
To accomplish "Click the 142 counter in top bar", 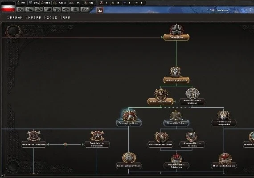I will tap(91, 3).
